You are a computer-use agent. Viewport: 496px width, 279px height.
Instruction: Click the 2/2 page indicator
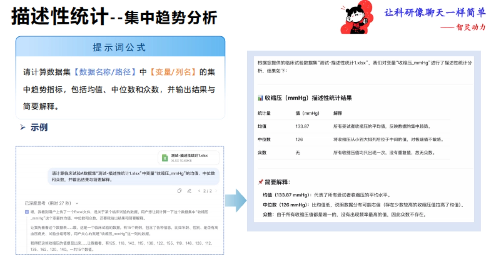tap(207, 191)
